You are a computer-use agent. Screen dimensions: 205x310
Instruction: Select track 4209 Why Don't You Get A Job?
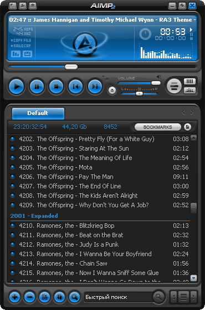(100, 205)
